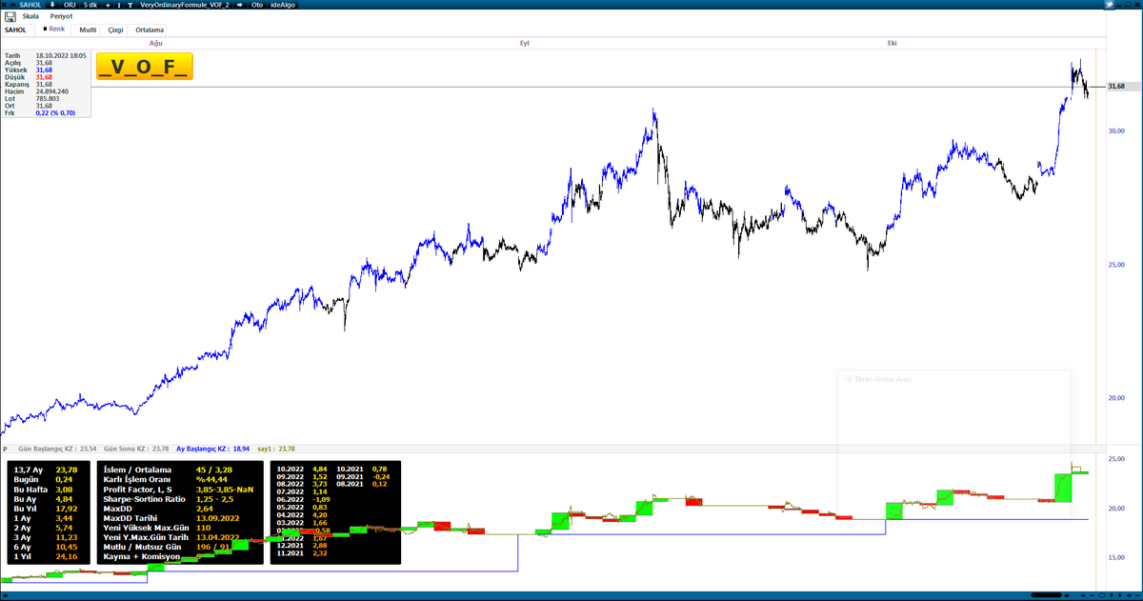The height and width of the screenshot is (601, 1143).
Task: Change the 5 dk period selector
Action: point(90,5)
